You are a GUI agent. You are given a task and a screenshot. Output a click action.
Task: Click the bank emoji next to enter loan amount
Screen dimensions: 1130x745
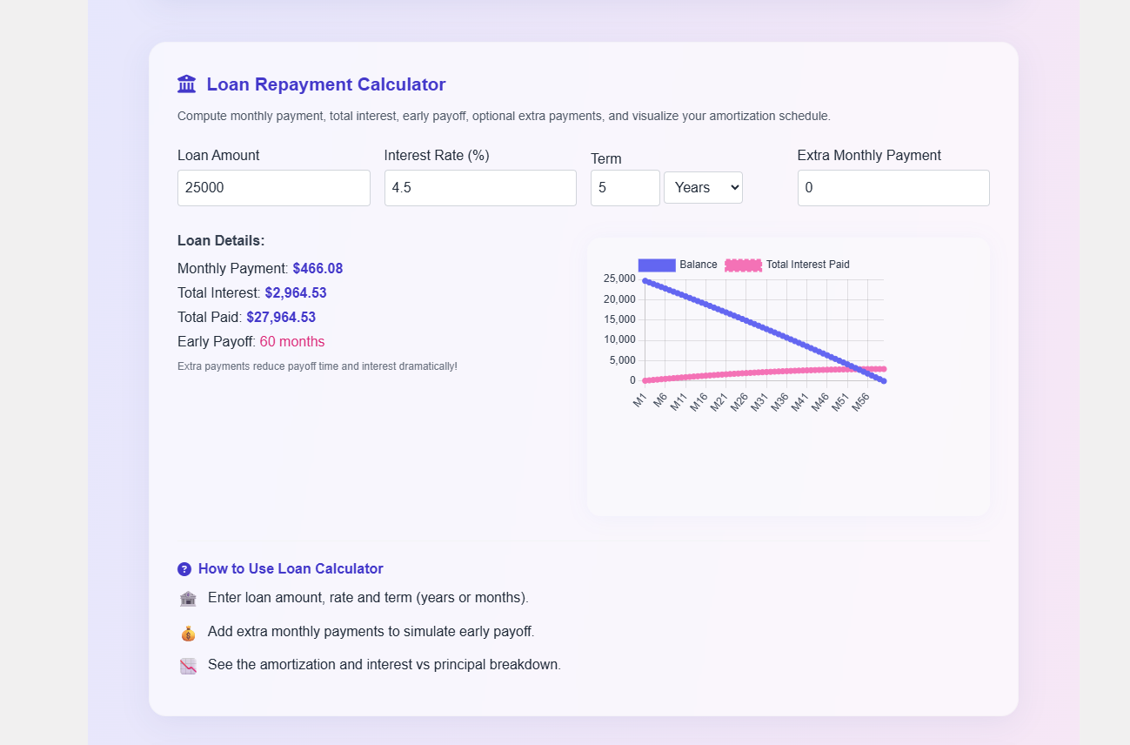pos(188,599)
